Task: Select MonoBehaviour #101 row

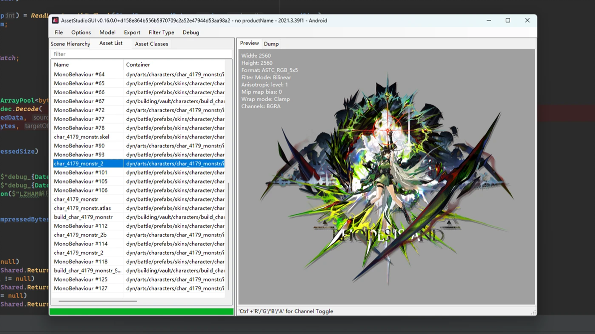Action: tap(138, 172)
